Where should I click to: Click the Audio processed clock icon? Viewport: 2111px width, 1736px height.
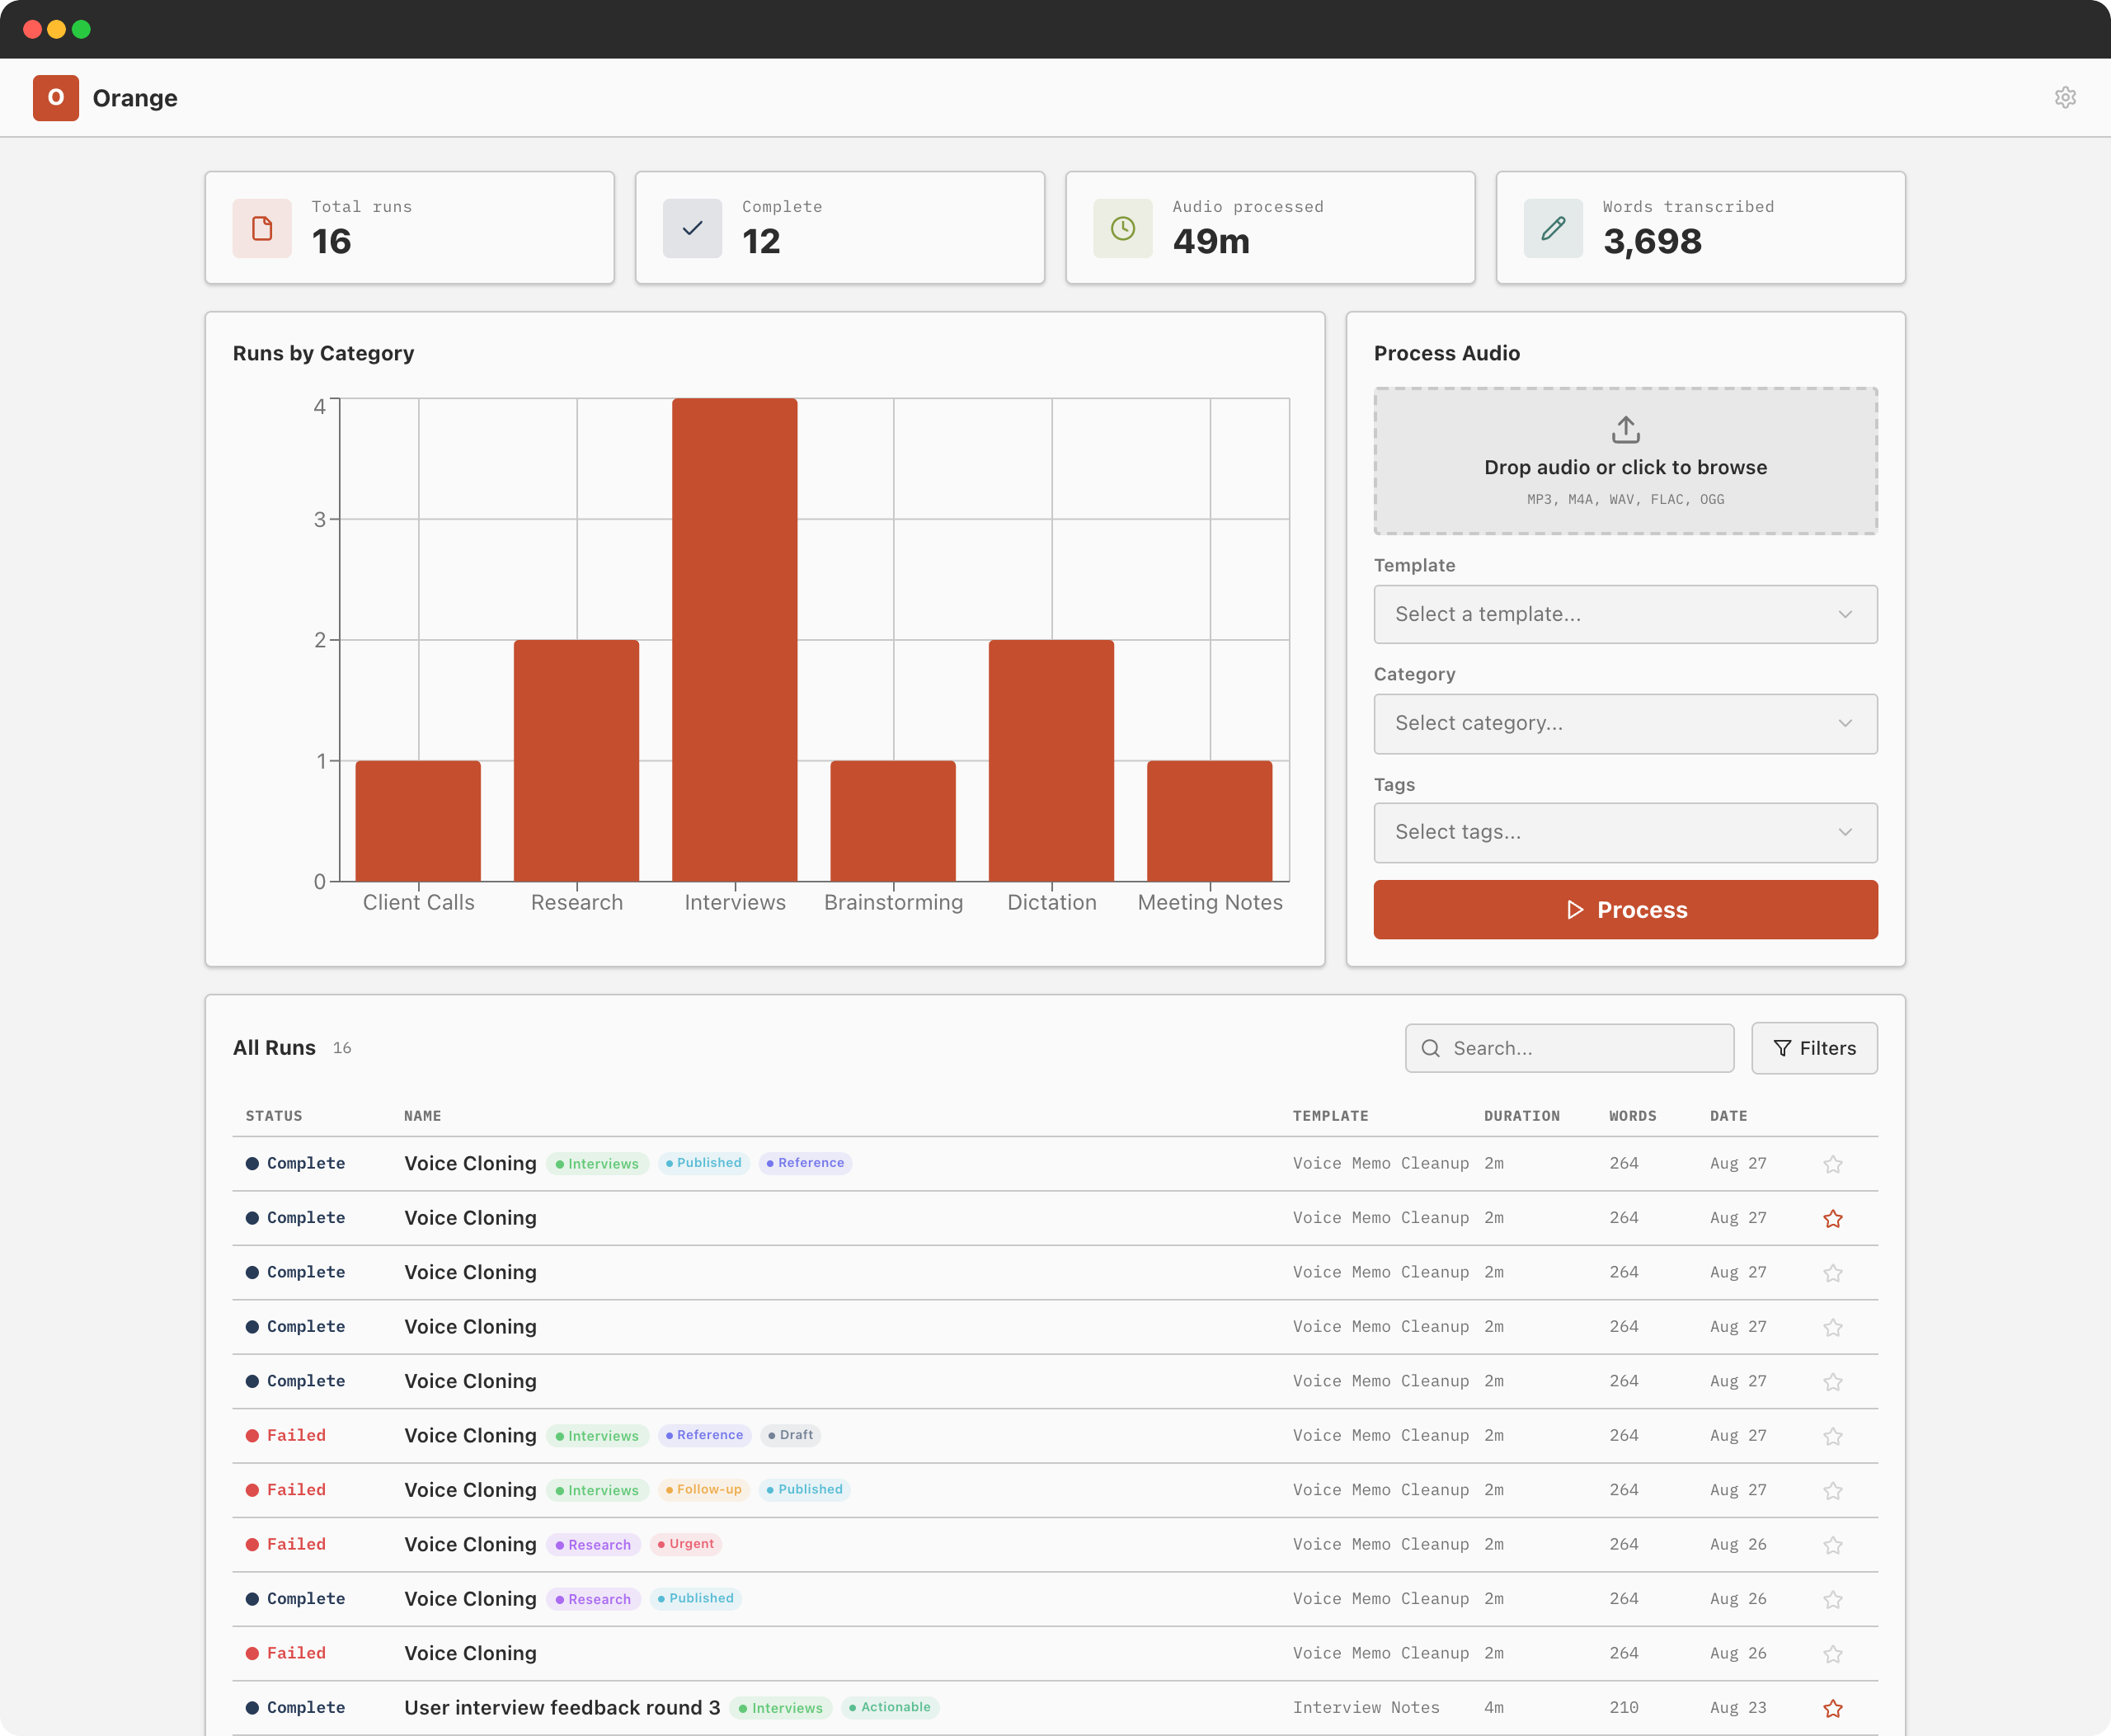1122,228
